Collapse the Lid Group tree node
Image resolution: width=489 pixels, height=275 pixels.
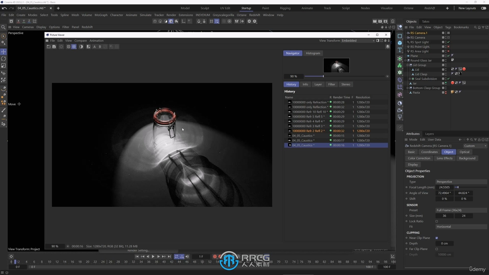[x=407, y=65]
